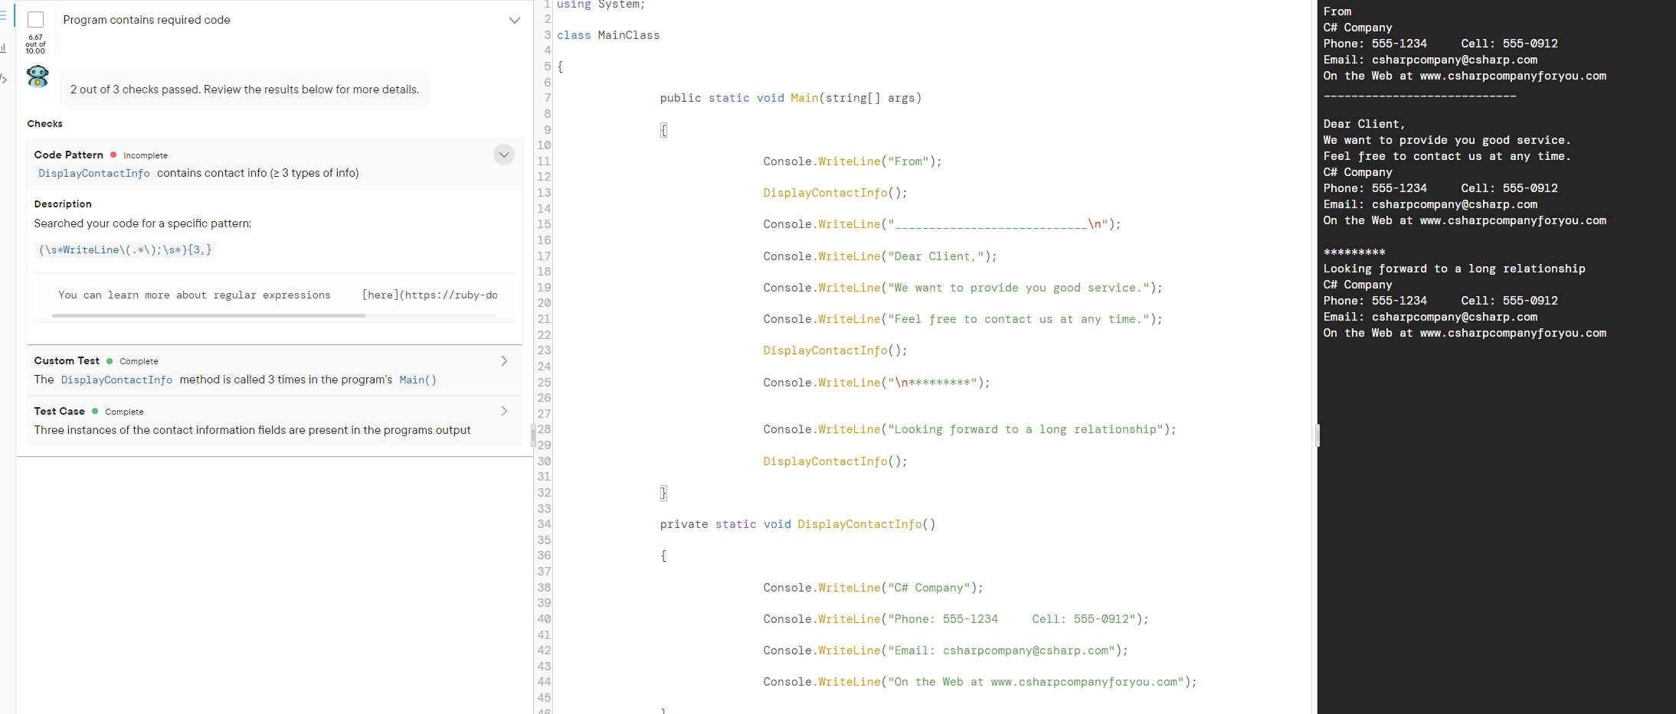Select the bar chart results icon in sidebar
This screenshot has width=1676, height=714.
[3, 47]
